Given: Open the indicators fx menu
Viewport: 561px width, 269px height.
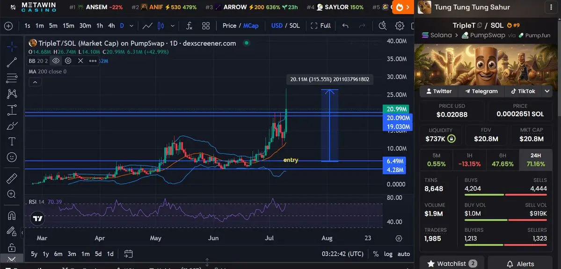Looking at the screenshot, I should [x=189, y=26].
